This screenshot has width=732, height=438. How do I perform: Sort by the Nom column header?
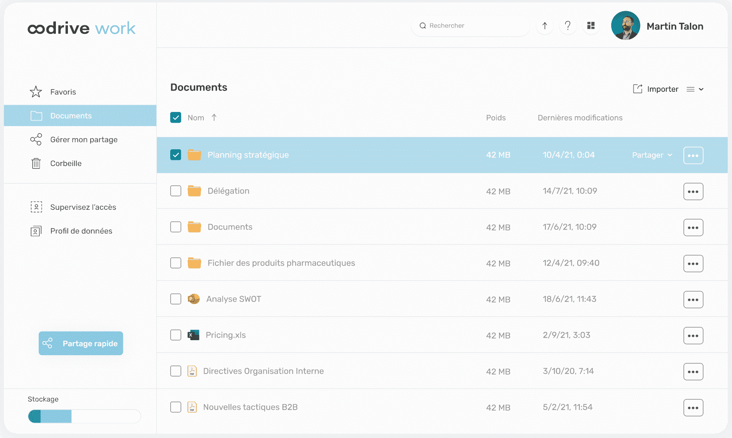pyautogui.click(x=196, y=118)
